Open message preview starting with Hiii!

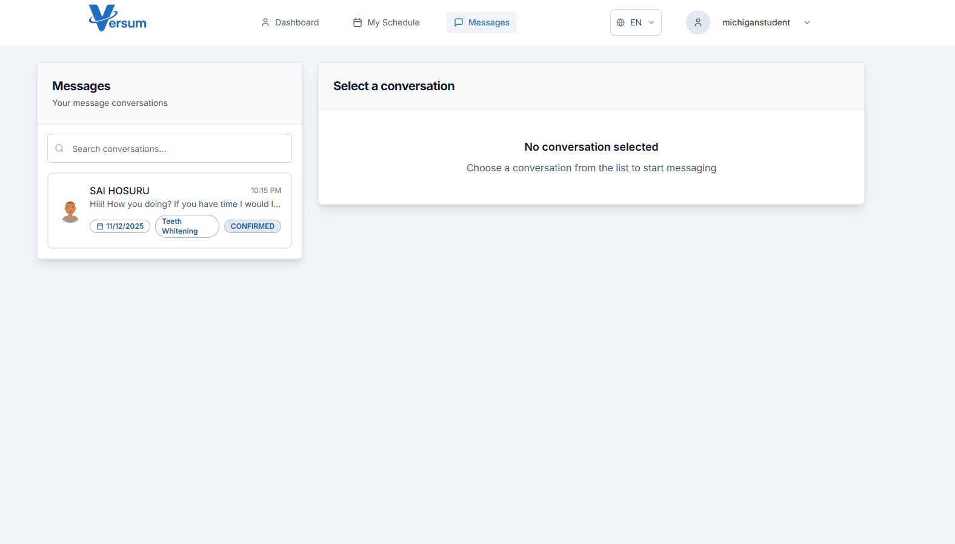pos(185,204)
